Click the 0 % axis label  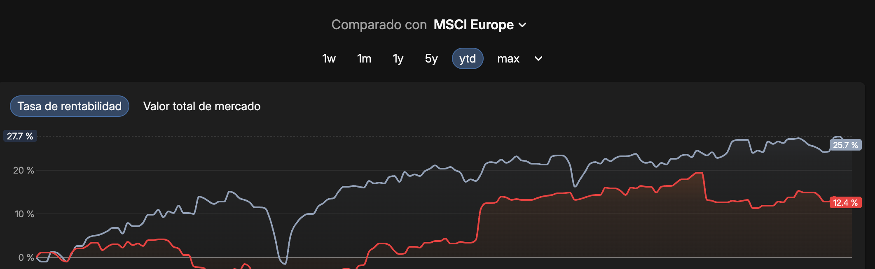[26, 257]
